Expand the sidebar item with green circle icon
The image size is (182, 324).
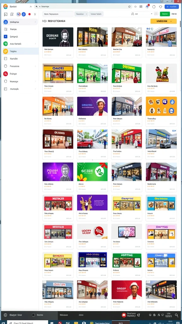click(x=35, y=44)
